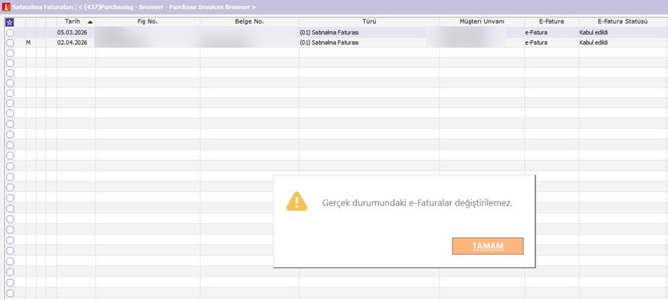Click the Belge No. column header
This screenshot has height=300, width=668.
click(250, 21)
